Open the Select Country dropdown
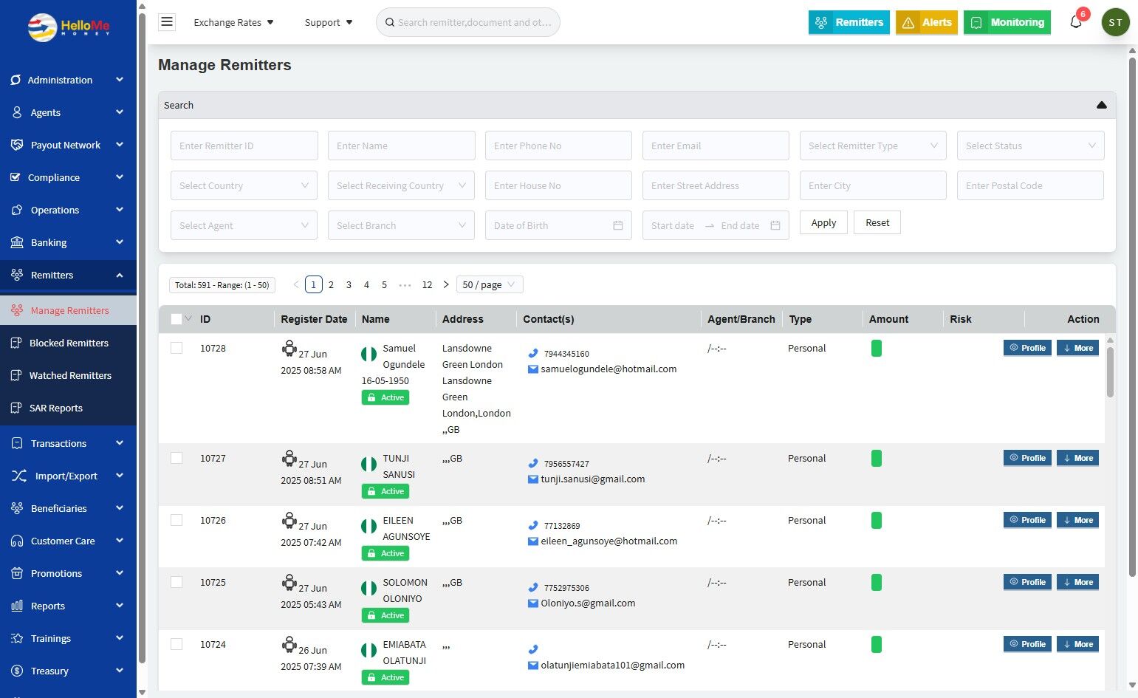The image size is (1138, 698). (244, 185)
